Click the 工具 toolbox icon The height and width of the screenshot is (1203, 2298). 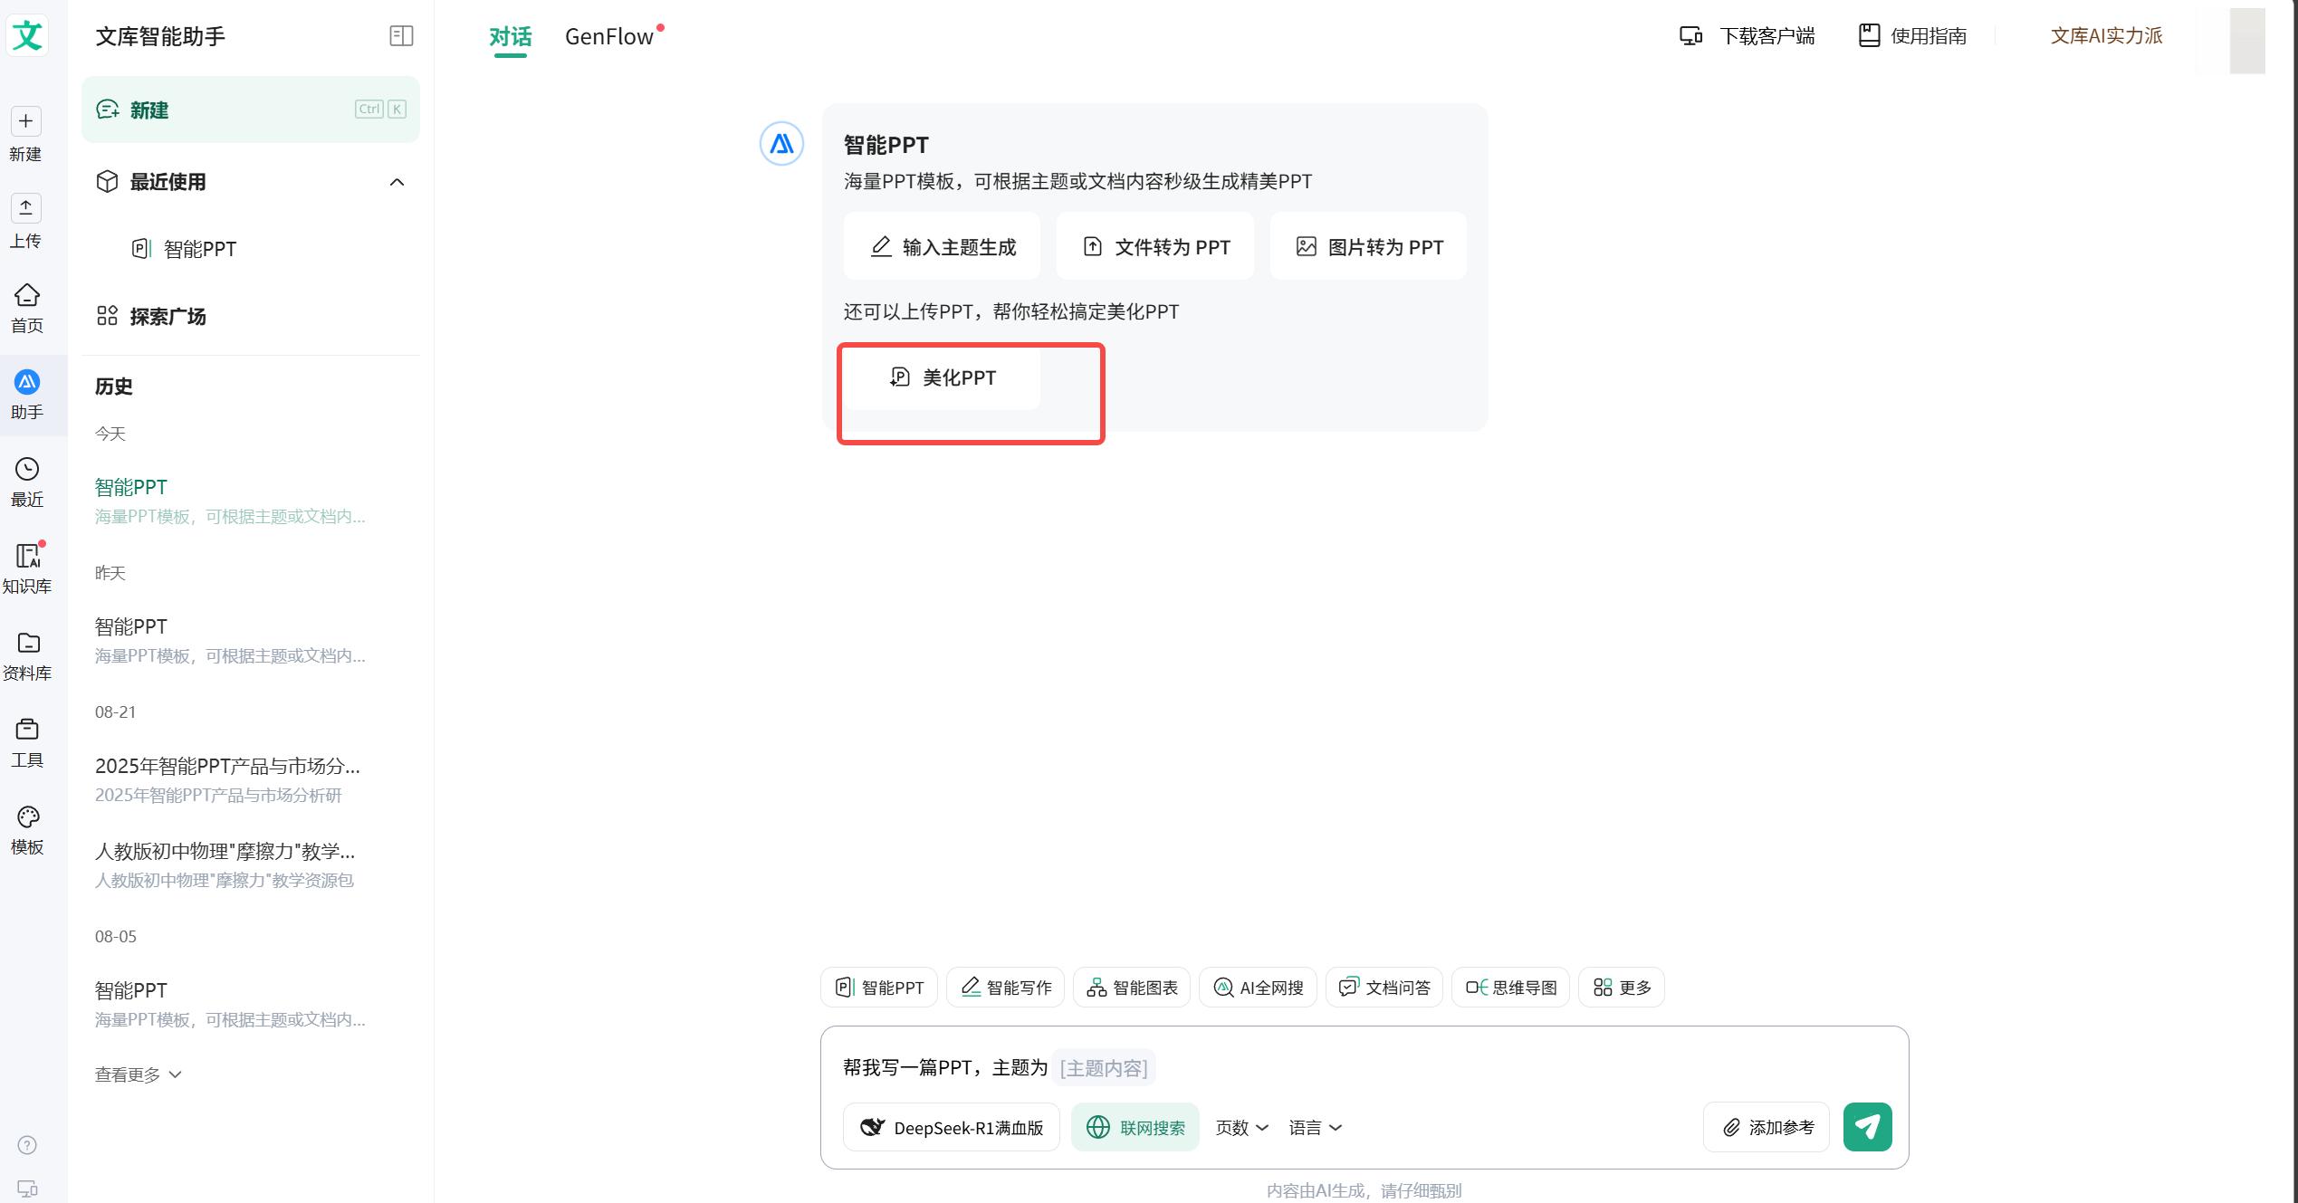pos(27,742)
